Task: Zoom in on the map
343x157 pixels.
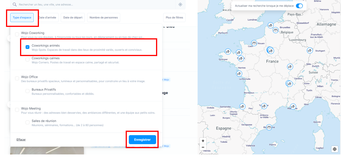Action: coord(203,141)
